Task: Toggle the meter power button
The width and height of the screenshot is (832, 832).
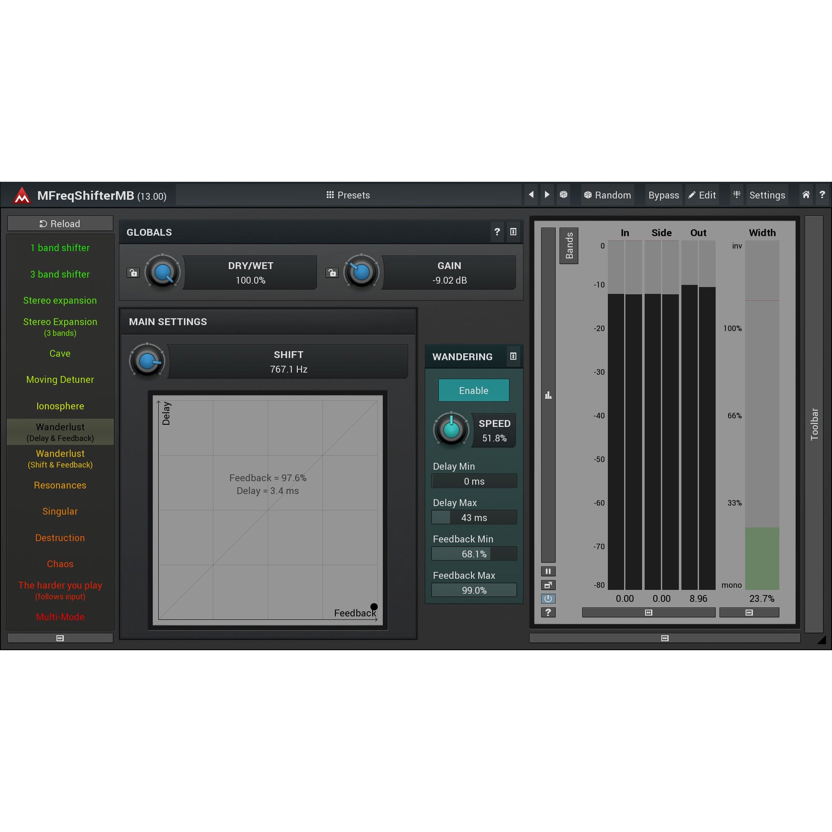Action: click(x=548, y=598)
